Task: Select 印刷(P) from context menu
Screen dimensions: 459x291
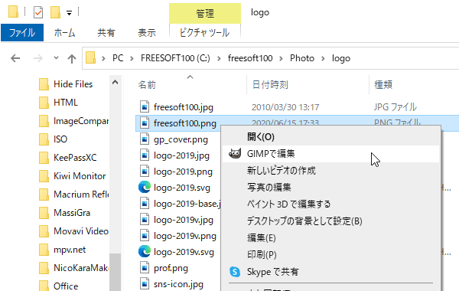Action: 330,255
